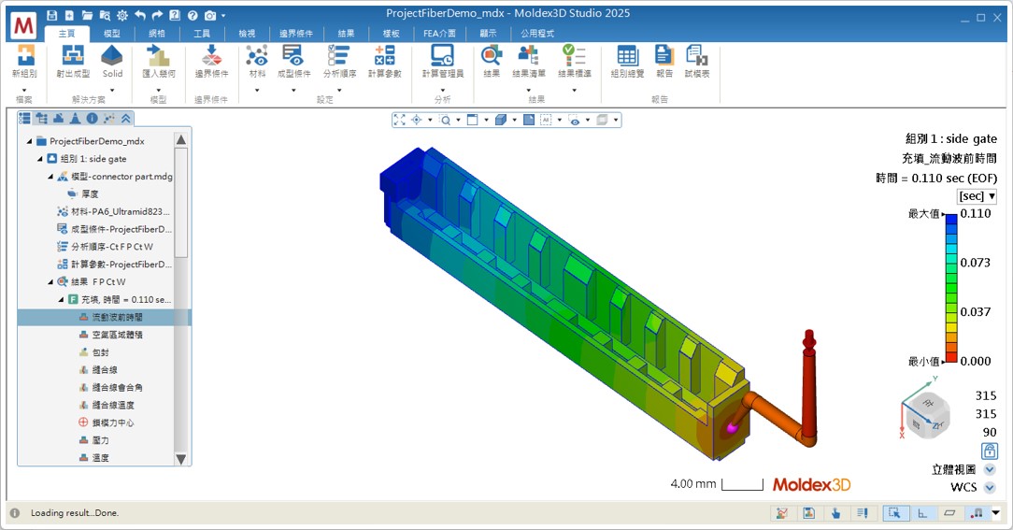
Task: Collapse the project panel with double-chevron icon
Action: [x=126, y=118]
